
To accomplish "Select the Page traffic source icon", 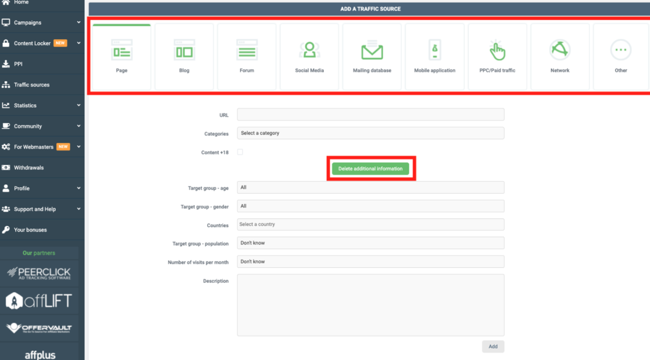I will pyautogui.click(x=121, y=55).
